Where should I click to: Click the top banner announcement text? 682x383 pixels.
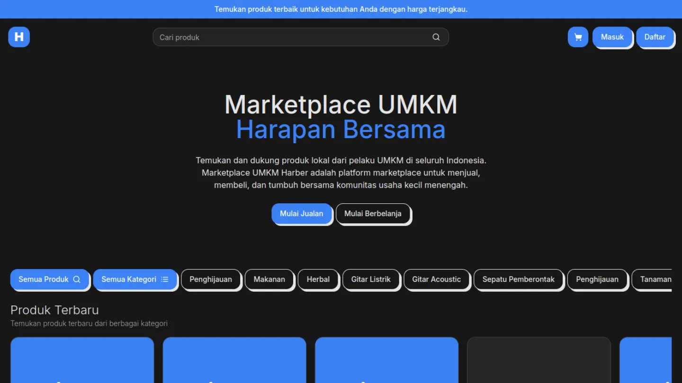point(341,9)
